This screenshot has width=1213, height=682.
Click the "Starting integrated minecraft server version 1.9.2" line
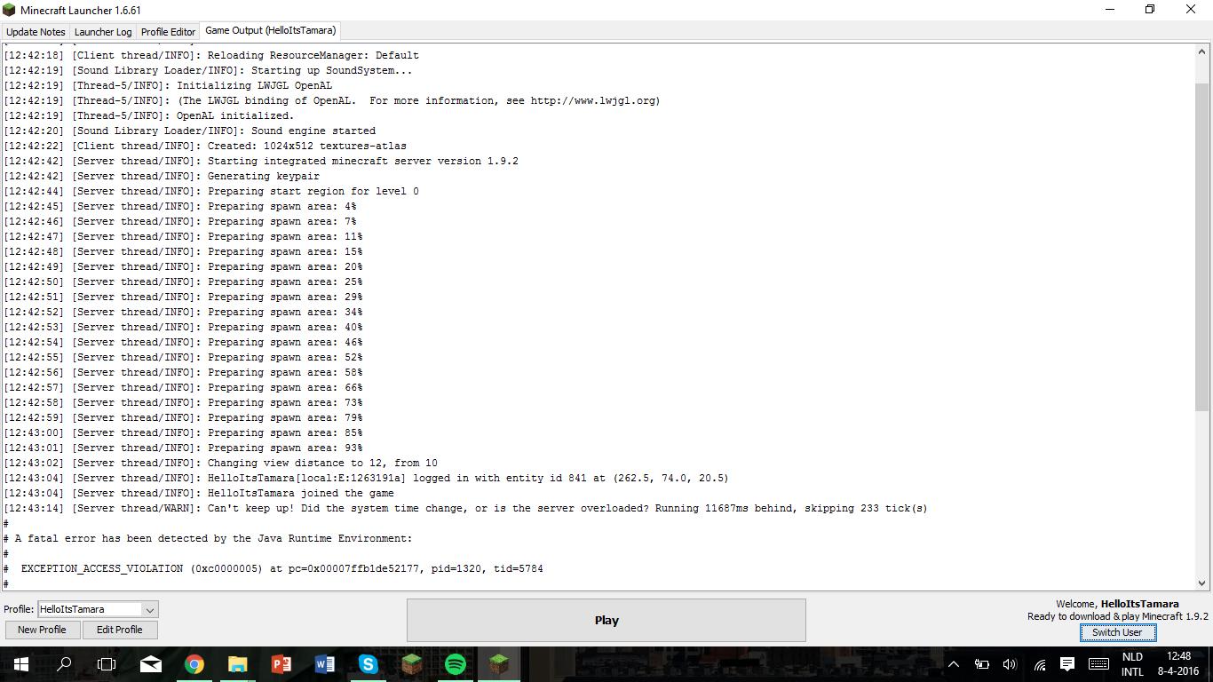261,161
